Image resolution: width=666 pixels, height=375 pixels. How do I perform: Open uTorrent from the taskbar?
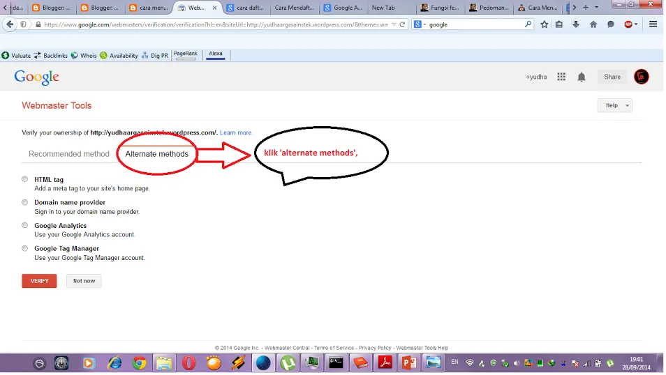(288, 363)
